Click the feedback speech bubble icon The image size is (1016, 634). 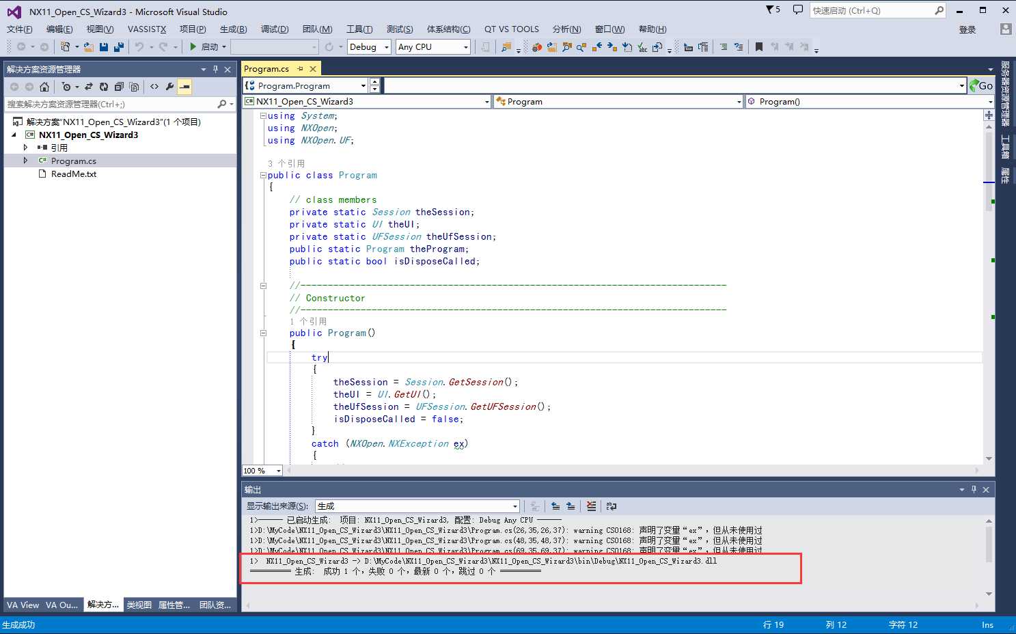pyautogui.click(x=797, y=10)
